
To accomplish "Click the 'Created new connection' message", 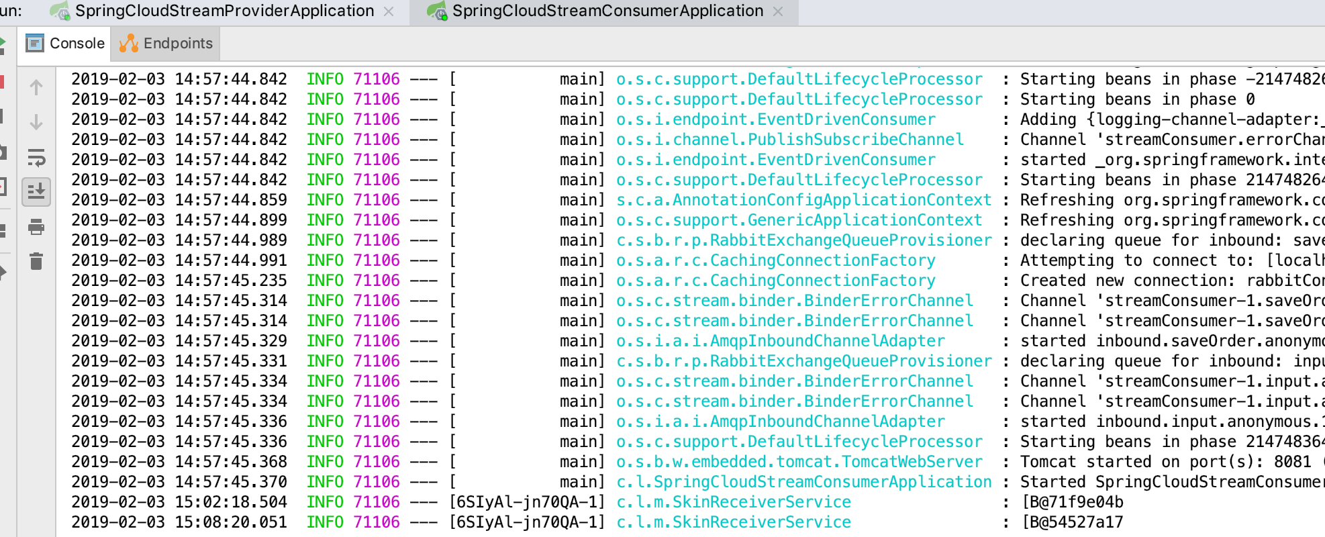I will [1173, 281].
